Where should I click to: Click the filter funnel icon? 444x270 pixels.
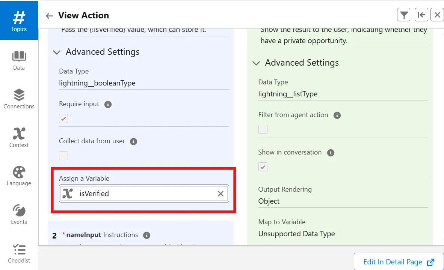pos(404,15)
